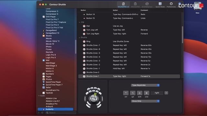
Task: Click the Shuttle Zone -3 icon
Action: (x=84, y=61)
